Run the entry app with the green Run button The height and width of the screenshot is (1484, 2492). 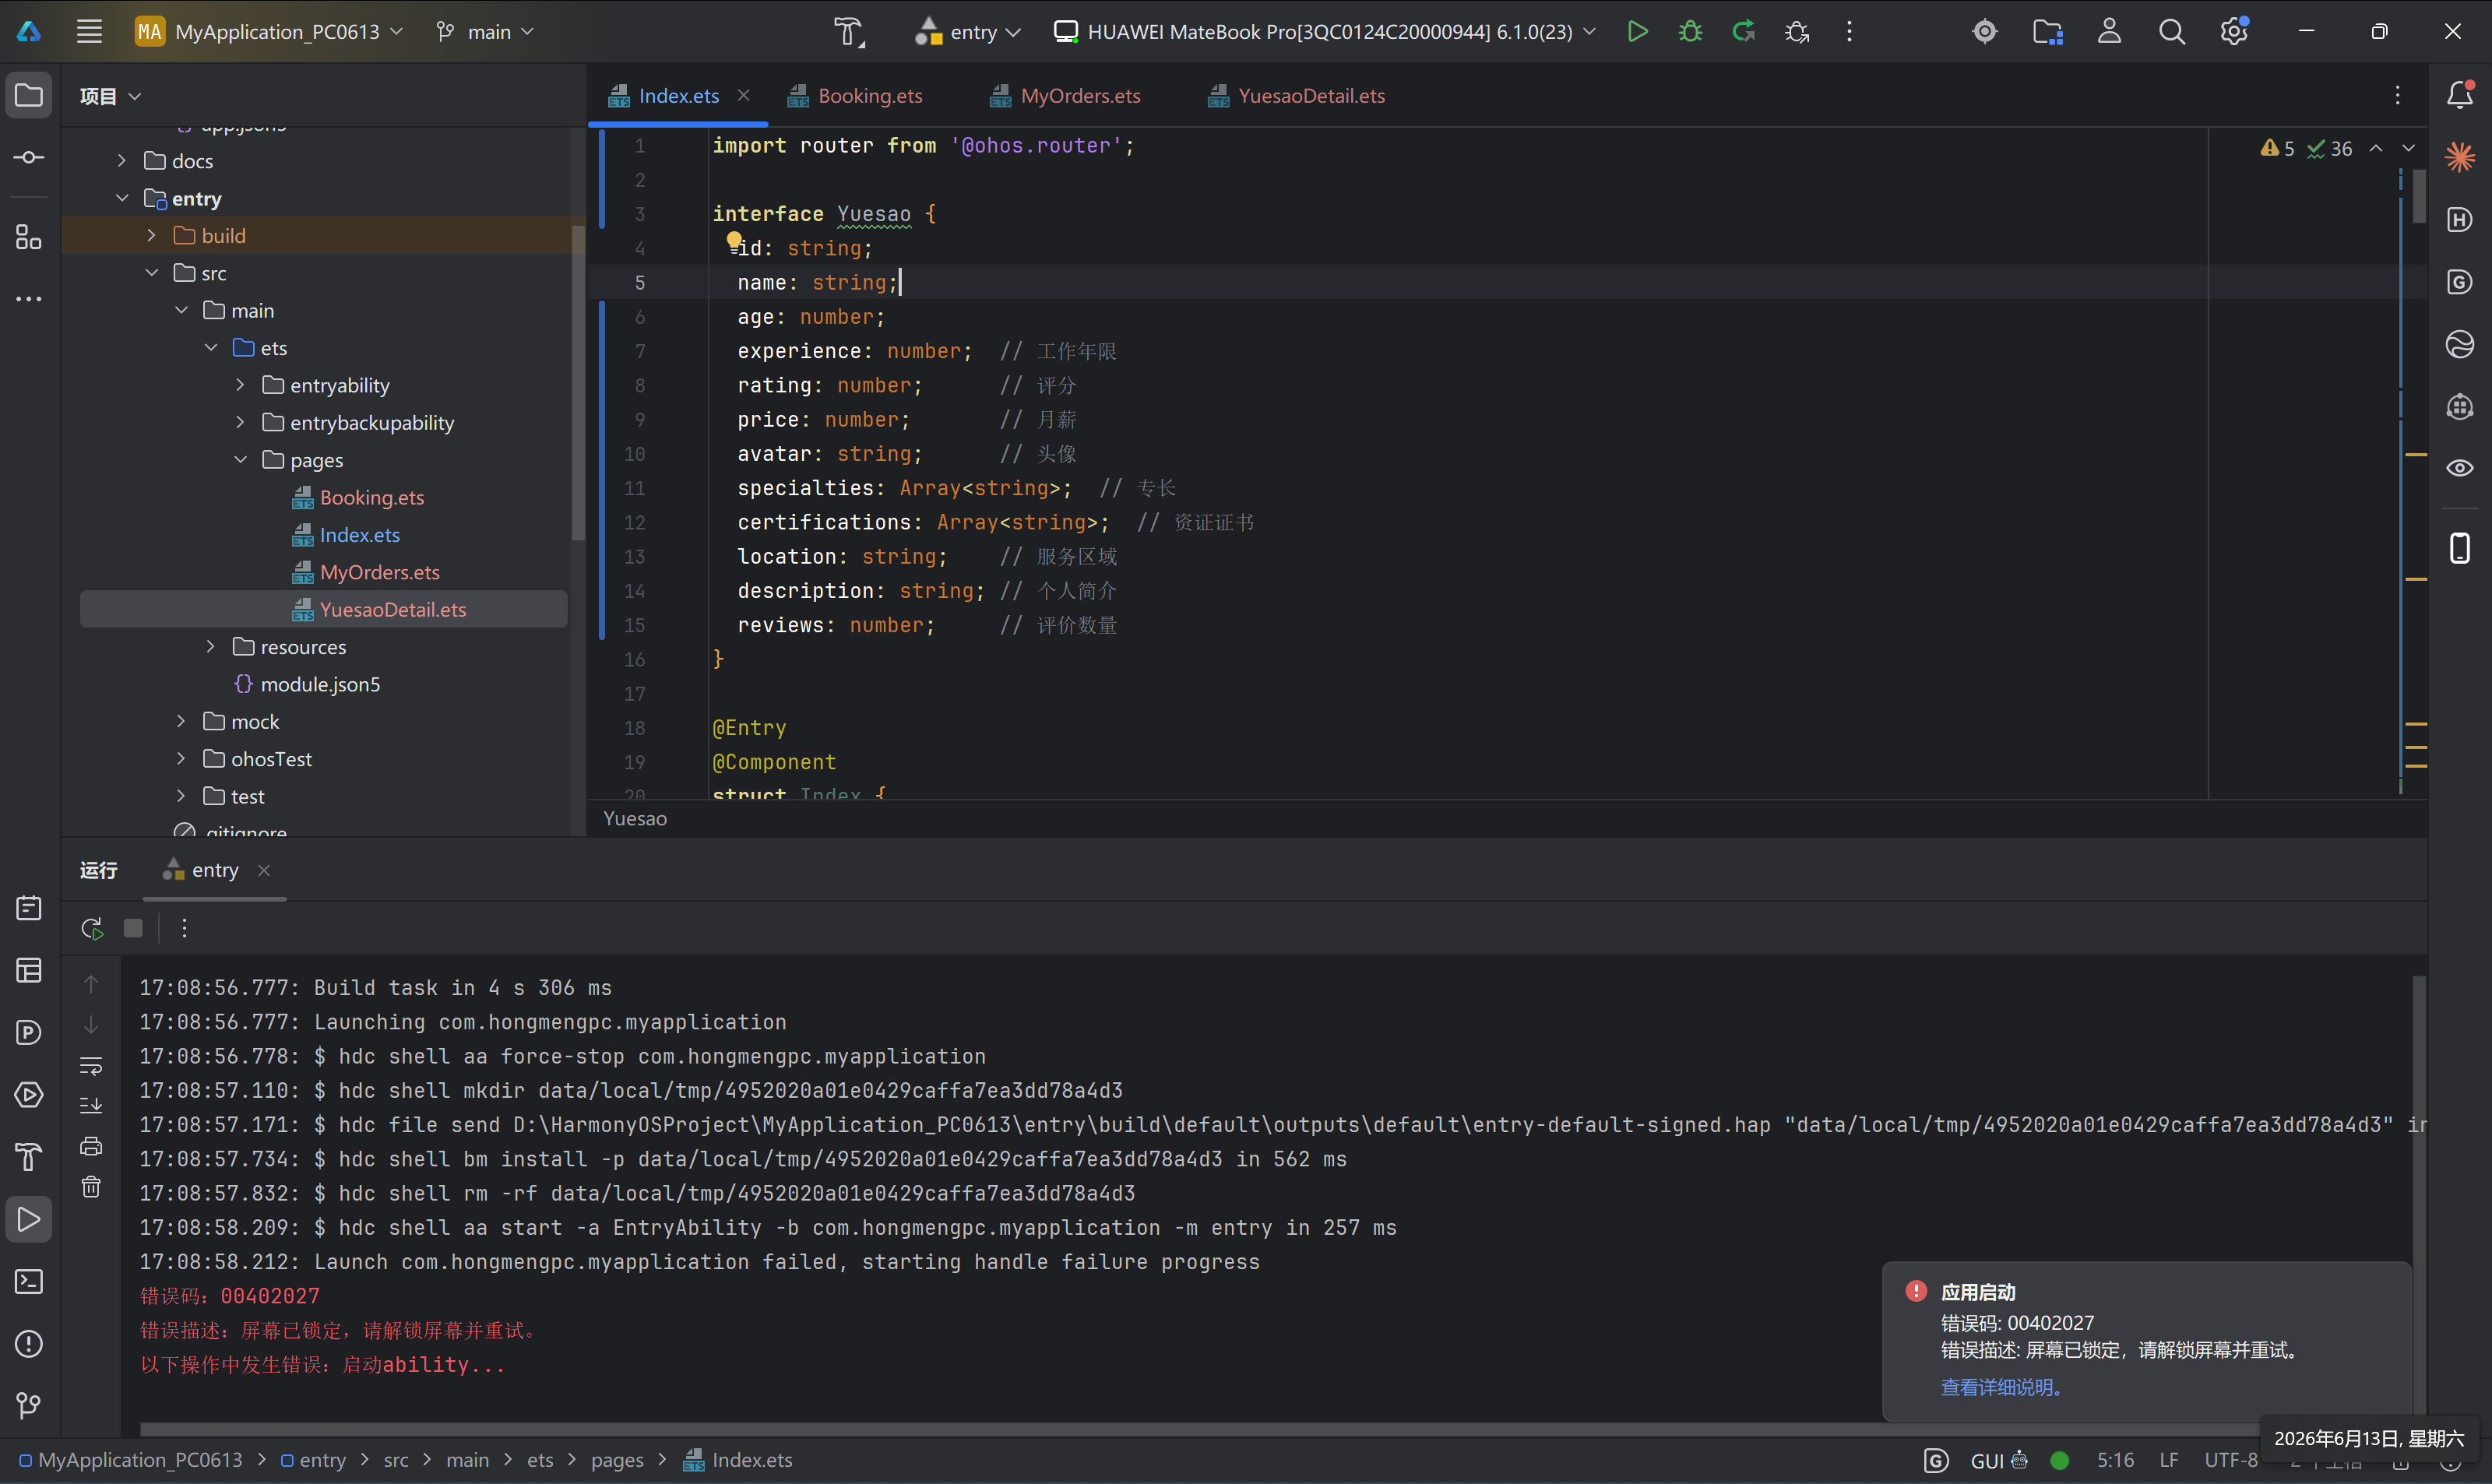tap(1637, 32)
